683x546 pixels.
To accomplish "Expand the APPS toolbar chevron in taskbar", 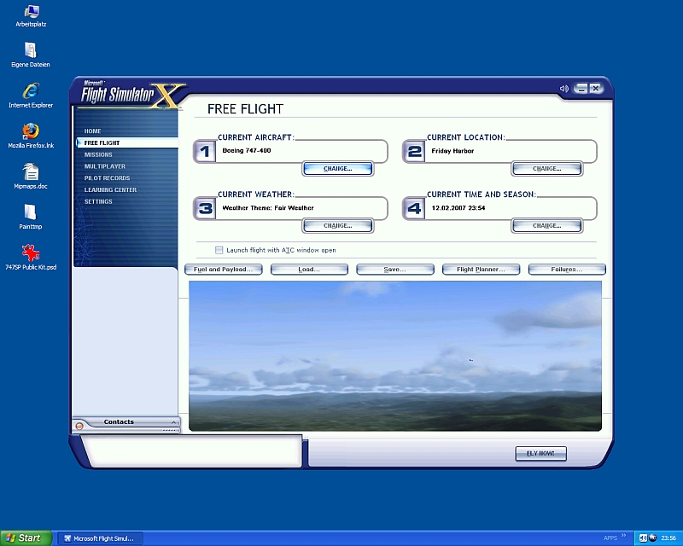I will point(624,536).
